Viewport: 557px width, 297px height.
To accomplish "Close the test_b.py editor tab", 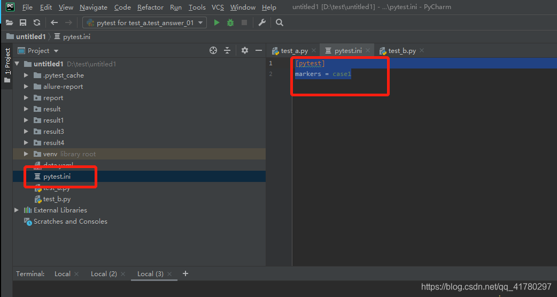I will (422, 50).
